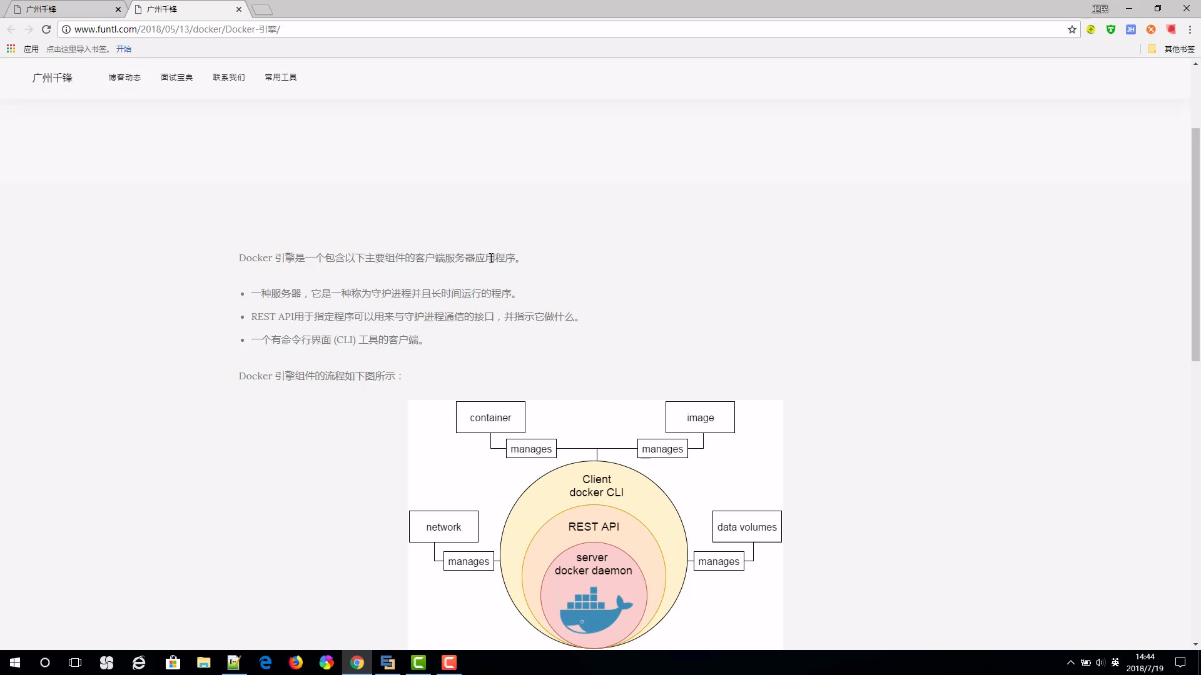The height and width of the screenshot is (675, 1201).
Task: Click the orange circle extension icon
Action: pos(1151,29)
